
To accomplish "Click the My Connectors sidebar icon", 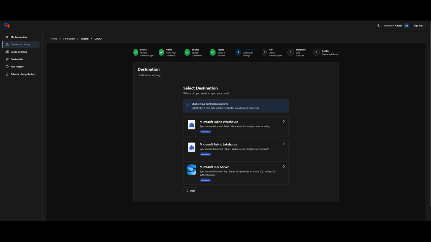I will tap(7, 37).
